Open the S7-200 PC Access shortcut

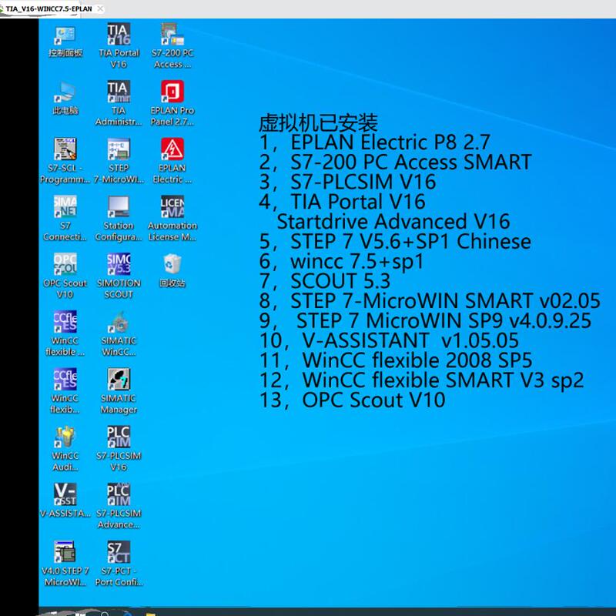point(172,46)
